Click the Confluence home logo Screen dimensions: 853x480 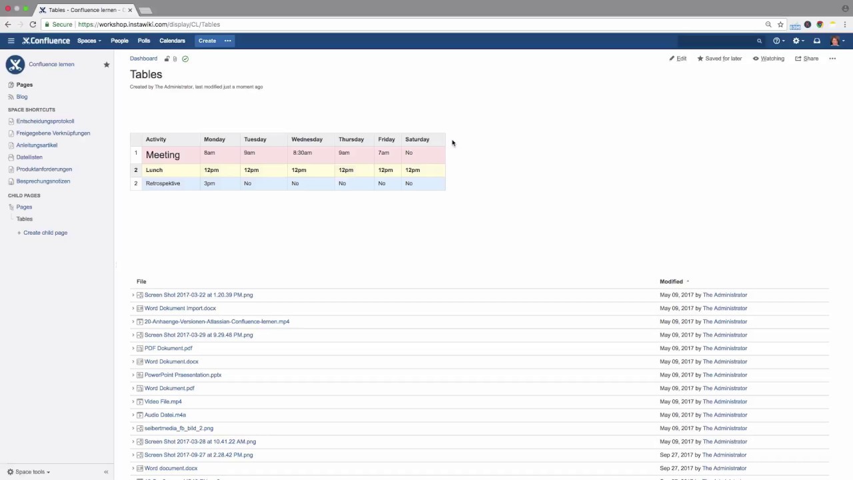[x=45, y=41]
